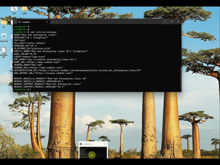The width and height of the screenshot is (220, 165).
Task: Click the NAME="Red Hat Enterprise Linux" line
Action: 35,35
